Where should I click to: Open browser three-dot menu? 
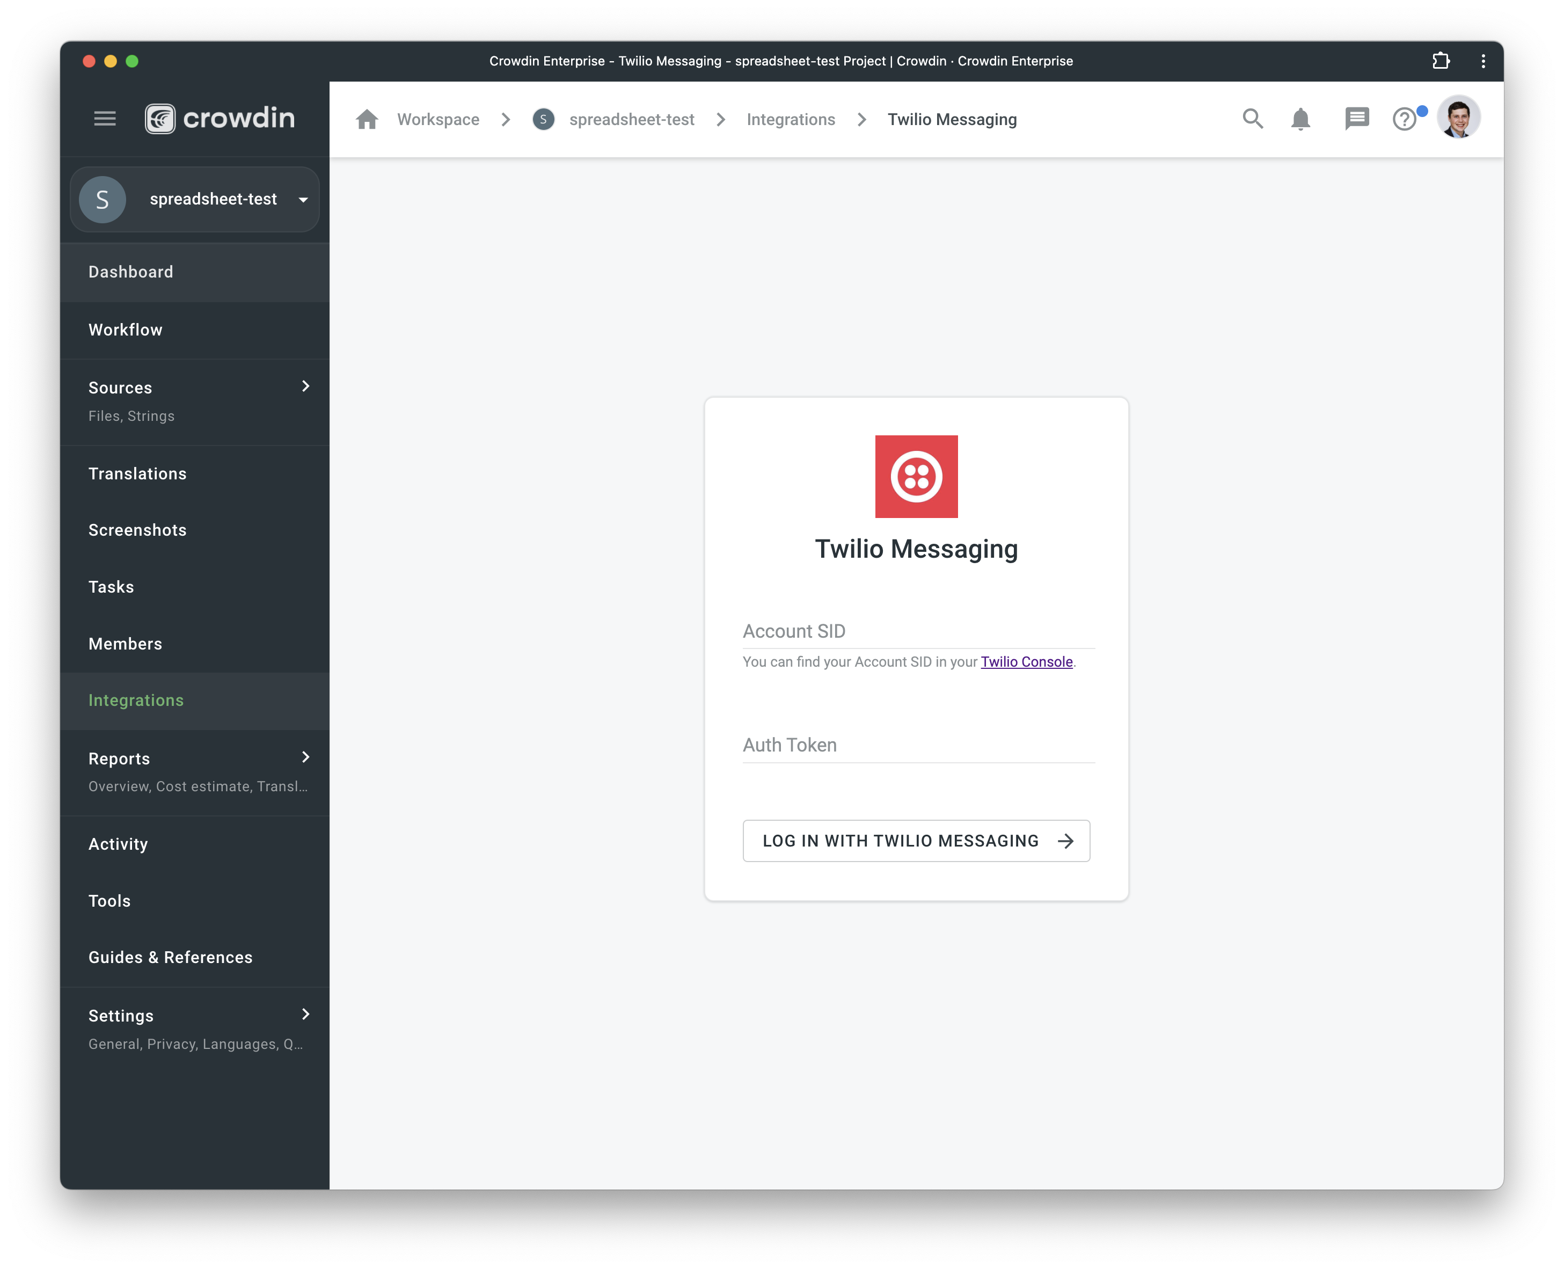[x=1483, y=61]
